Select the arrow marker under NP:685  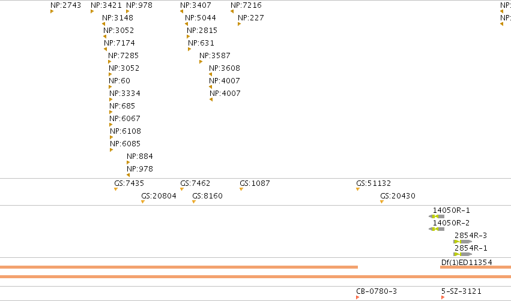[111, 112]
